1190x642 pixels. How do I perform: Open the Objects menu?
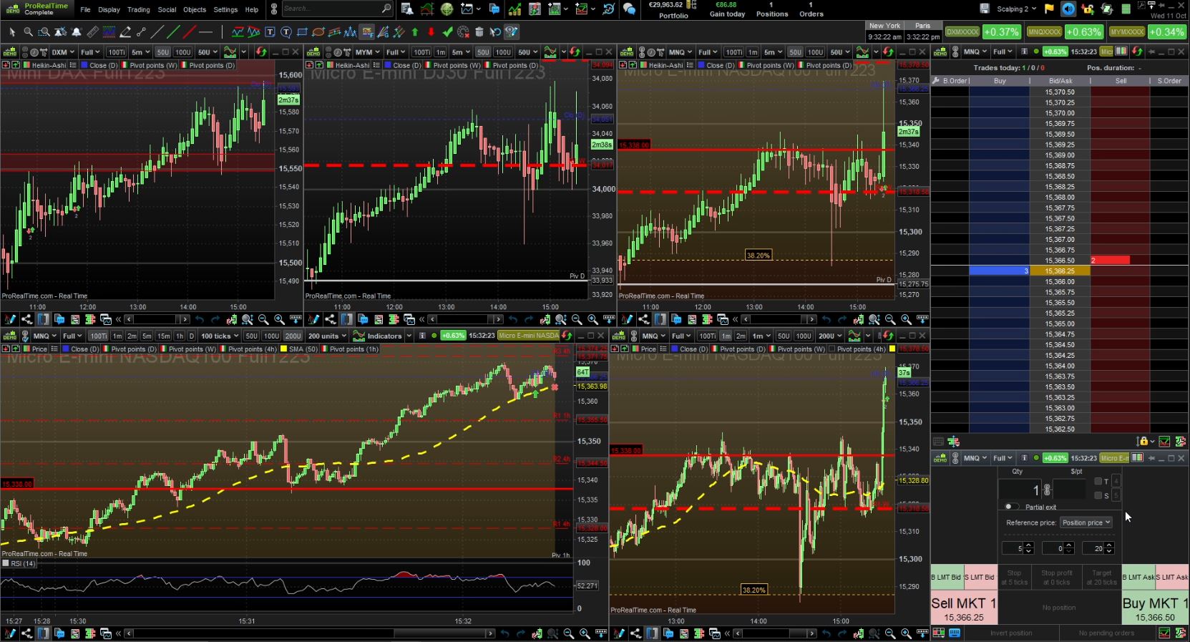[195, 9]
